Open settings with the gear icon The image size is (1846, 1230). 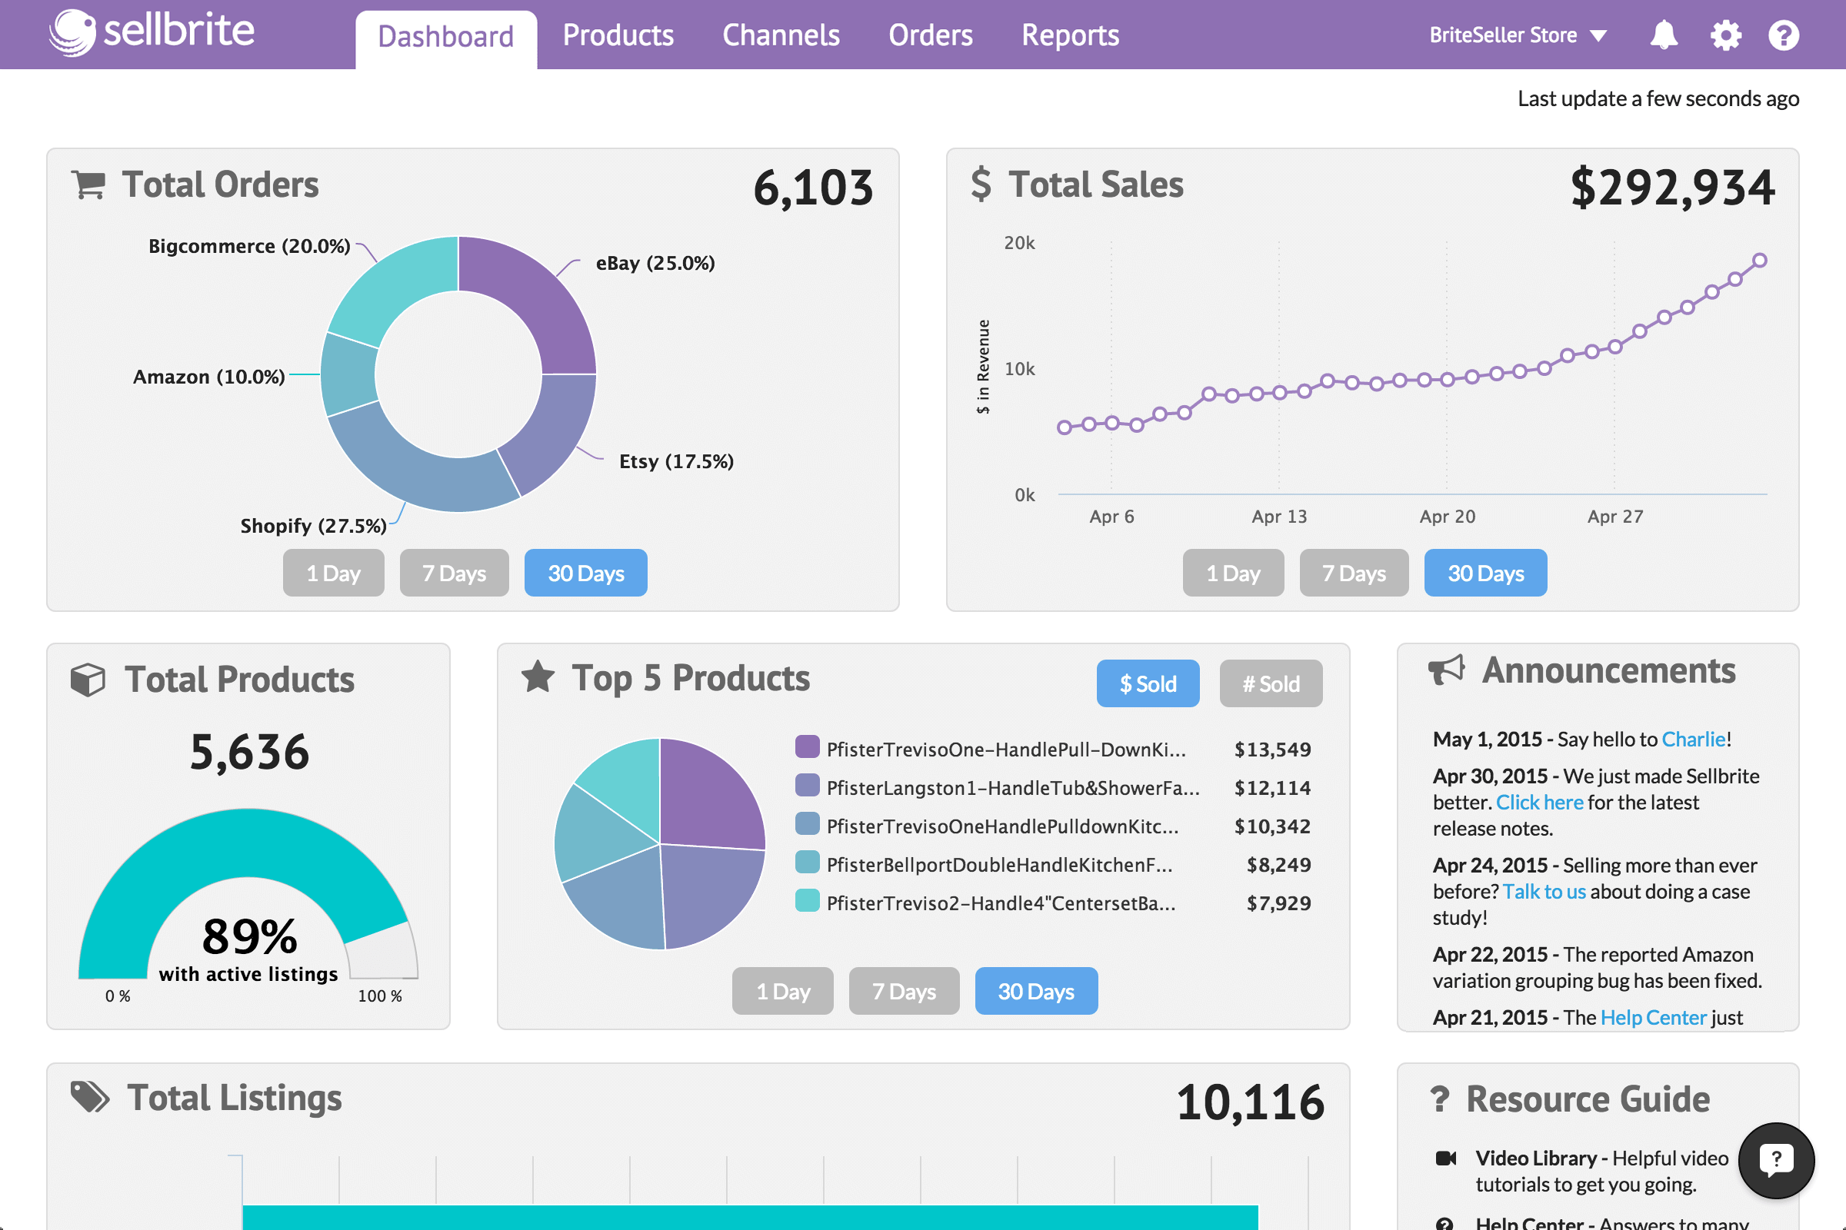pos(1724,35)
